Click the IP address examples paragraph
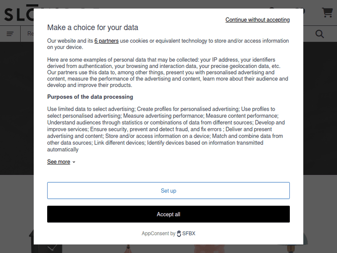This screenshot has height=253, width=337. coord(168,72)
